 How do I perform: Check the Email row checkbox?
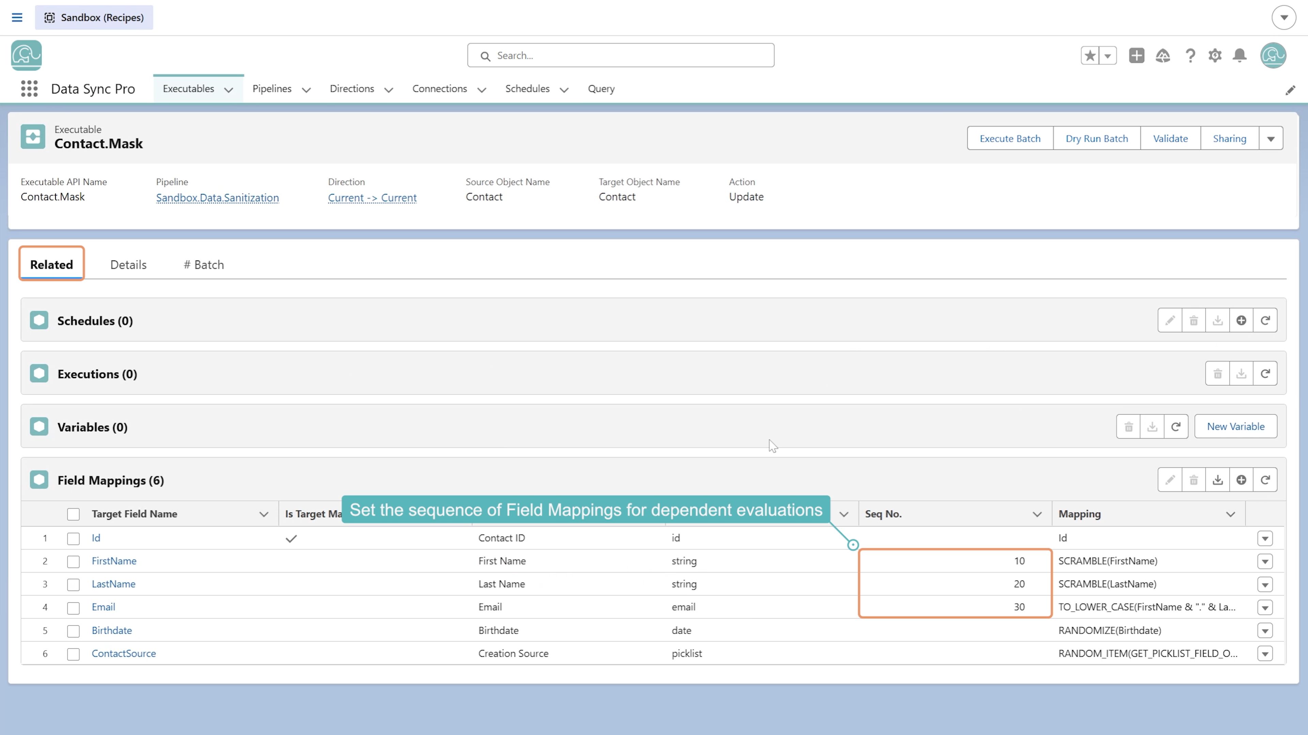click(x=74, y=608)
